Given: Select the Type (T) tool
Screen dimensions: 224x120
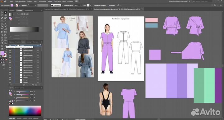Looking at the screenshot, I should tap(2, 21).
